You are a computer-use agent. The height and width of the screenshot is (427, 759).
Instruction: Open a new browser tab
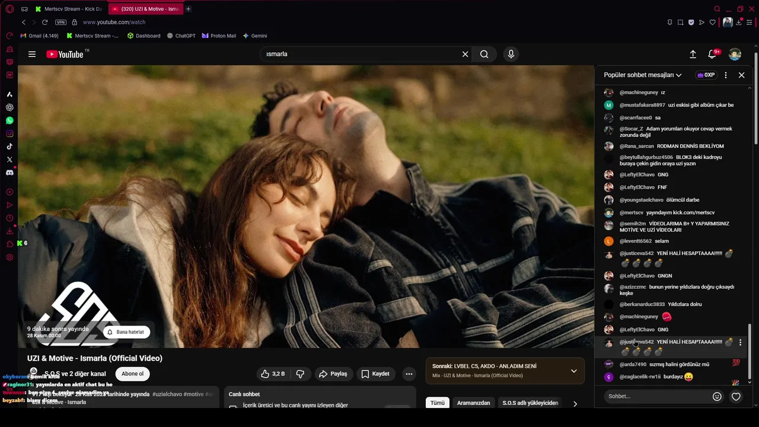(x=189, y=9)
